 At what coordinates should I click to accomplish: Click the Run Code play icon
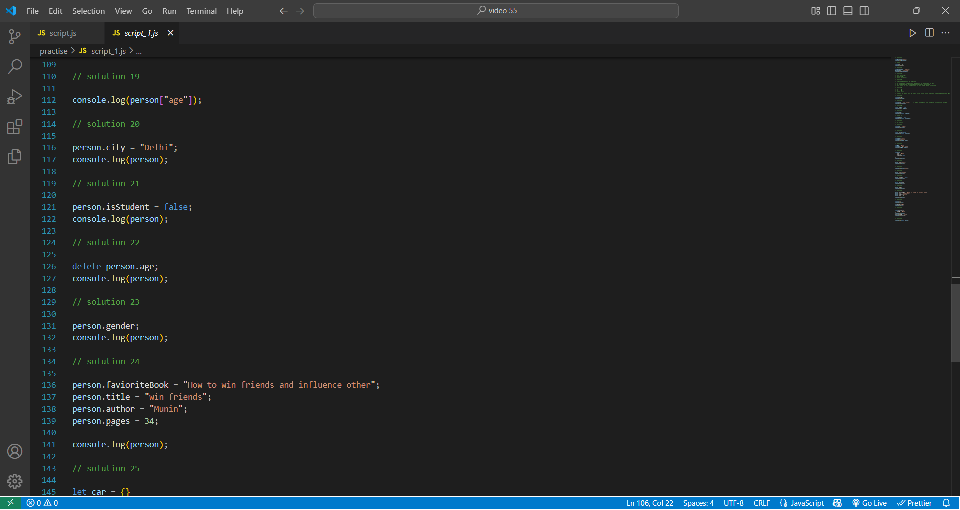pos(912,33)
